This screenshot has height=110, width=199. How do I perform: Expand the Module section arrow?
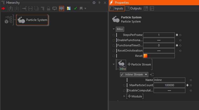(124, 96)
